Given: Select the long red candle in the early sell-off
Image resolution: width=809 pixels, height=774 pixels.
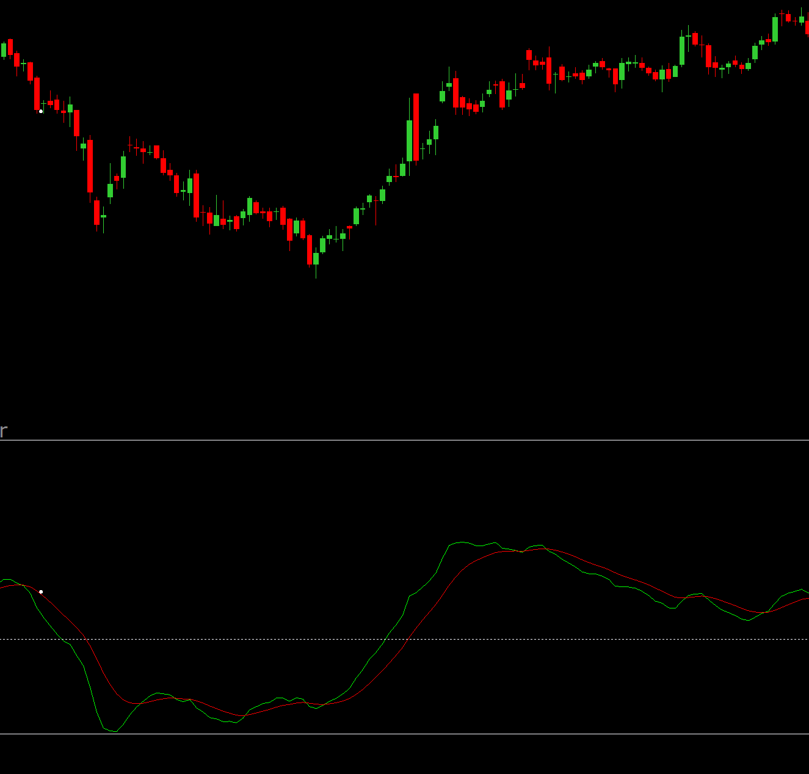Looking at the screenshot, I should [x=90, y=166].
